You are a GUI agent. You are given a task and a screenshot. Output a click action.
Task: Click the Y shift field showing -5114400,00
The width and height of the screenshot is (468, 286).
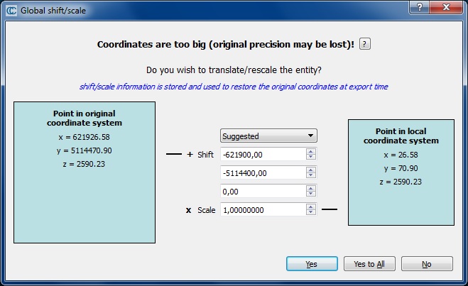[x=261, y=172]
